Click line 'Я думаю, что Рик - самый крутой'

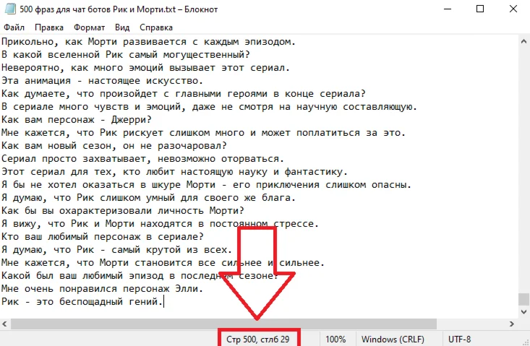pyautogui.click(x=116, y=250)
